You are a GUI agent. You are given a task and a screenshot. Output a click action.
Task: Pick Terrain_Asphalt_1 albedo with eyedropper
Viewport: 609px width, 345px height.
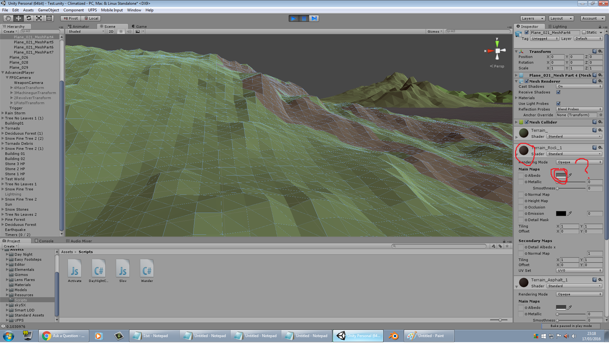click(x=570, y=308)
